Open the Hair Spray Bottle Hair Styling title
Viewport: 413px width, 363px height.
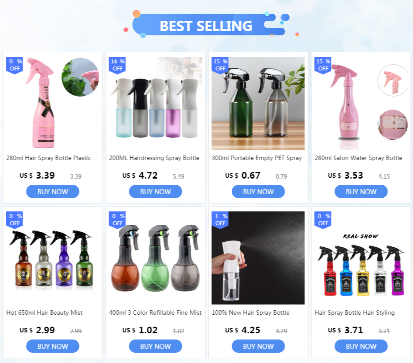coord(355,312)
